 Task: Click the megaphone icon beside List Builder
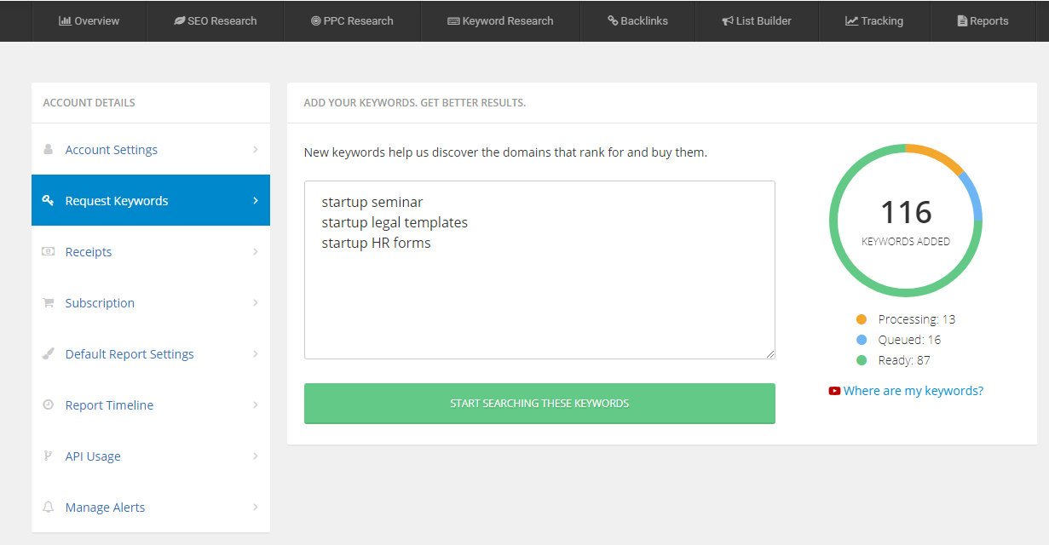click(x=728, y=20)
